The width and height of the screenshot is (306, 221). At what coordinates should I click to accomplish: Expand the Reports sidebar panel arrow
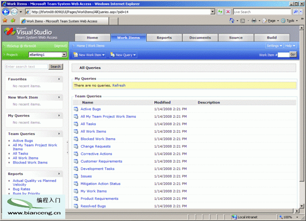59,174
